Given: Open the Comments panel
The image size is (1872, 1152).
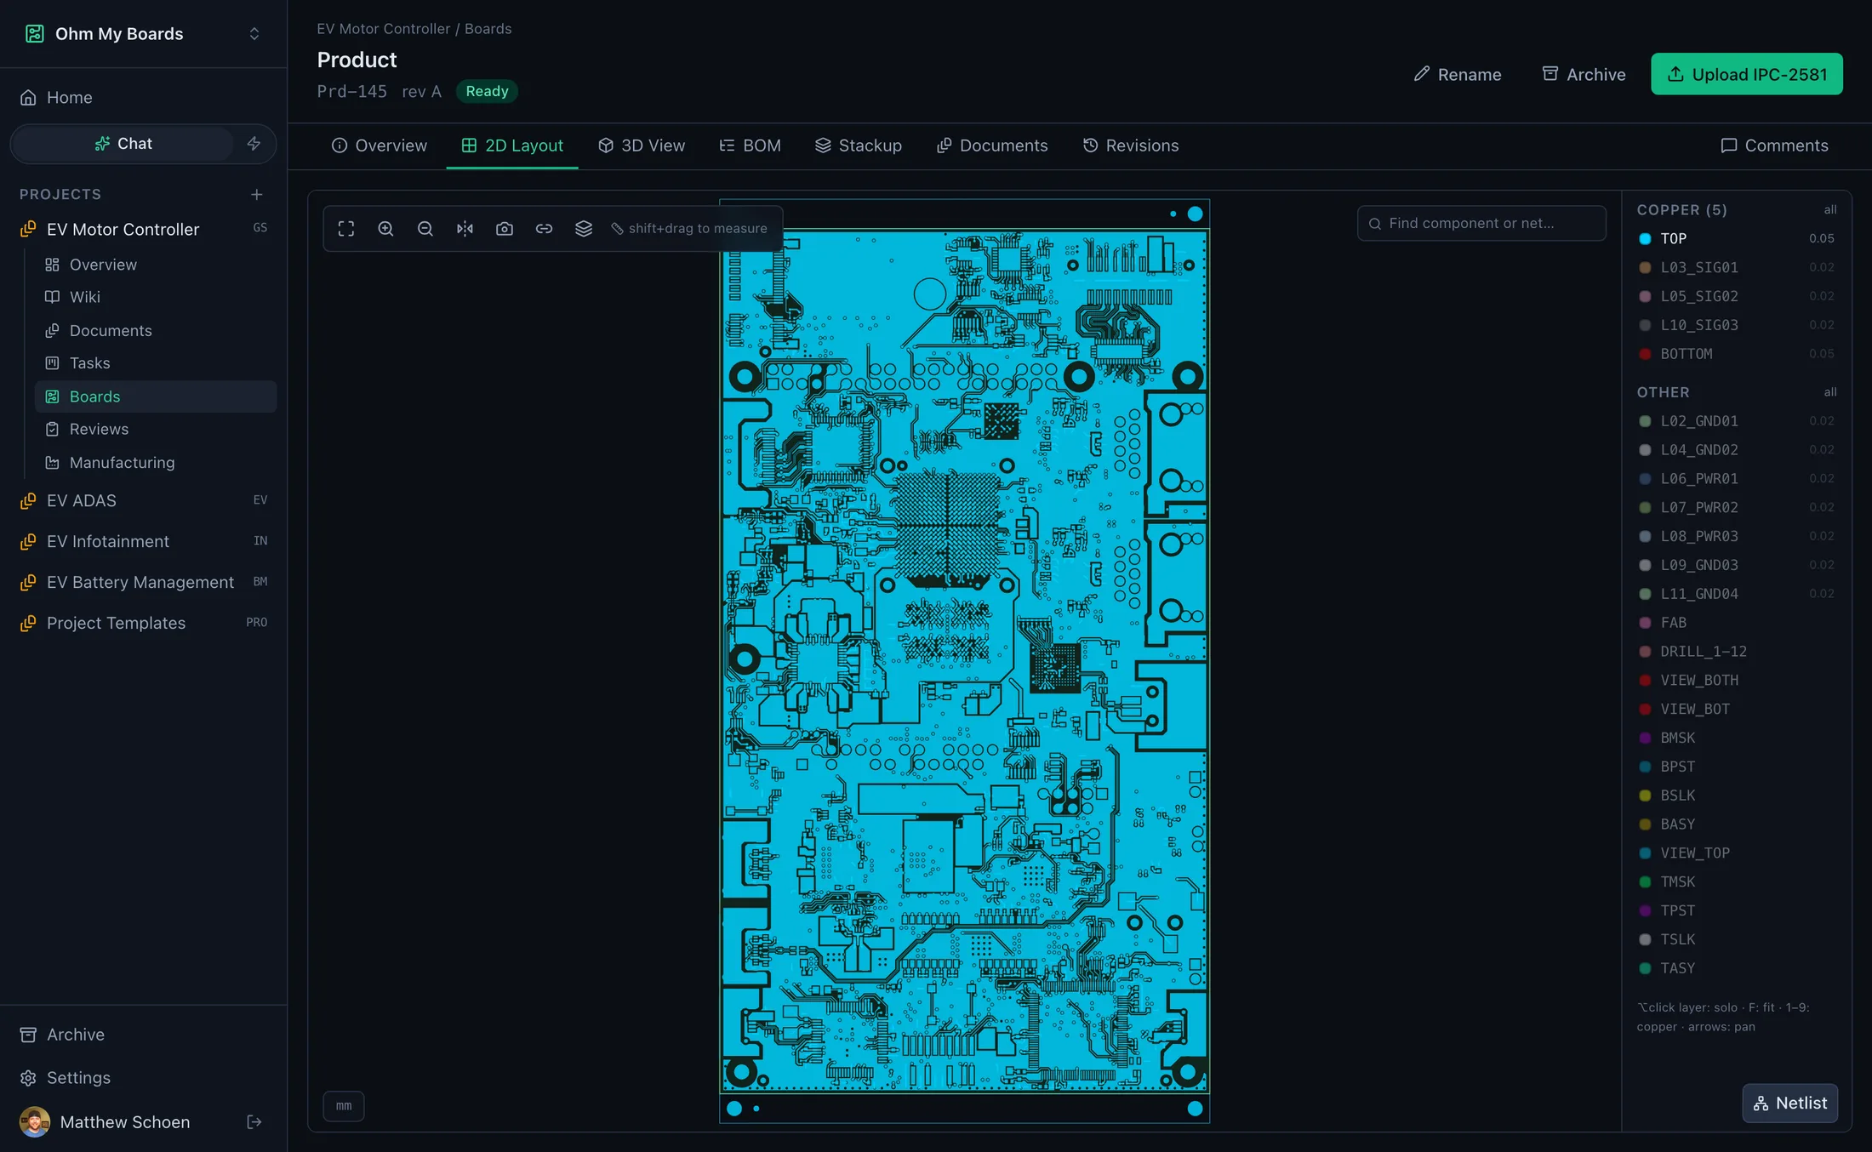Looking at the screenshot, I should click(x=1774, y=146).
